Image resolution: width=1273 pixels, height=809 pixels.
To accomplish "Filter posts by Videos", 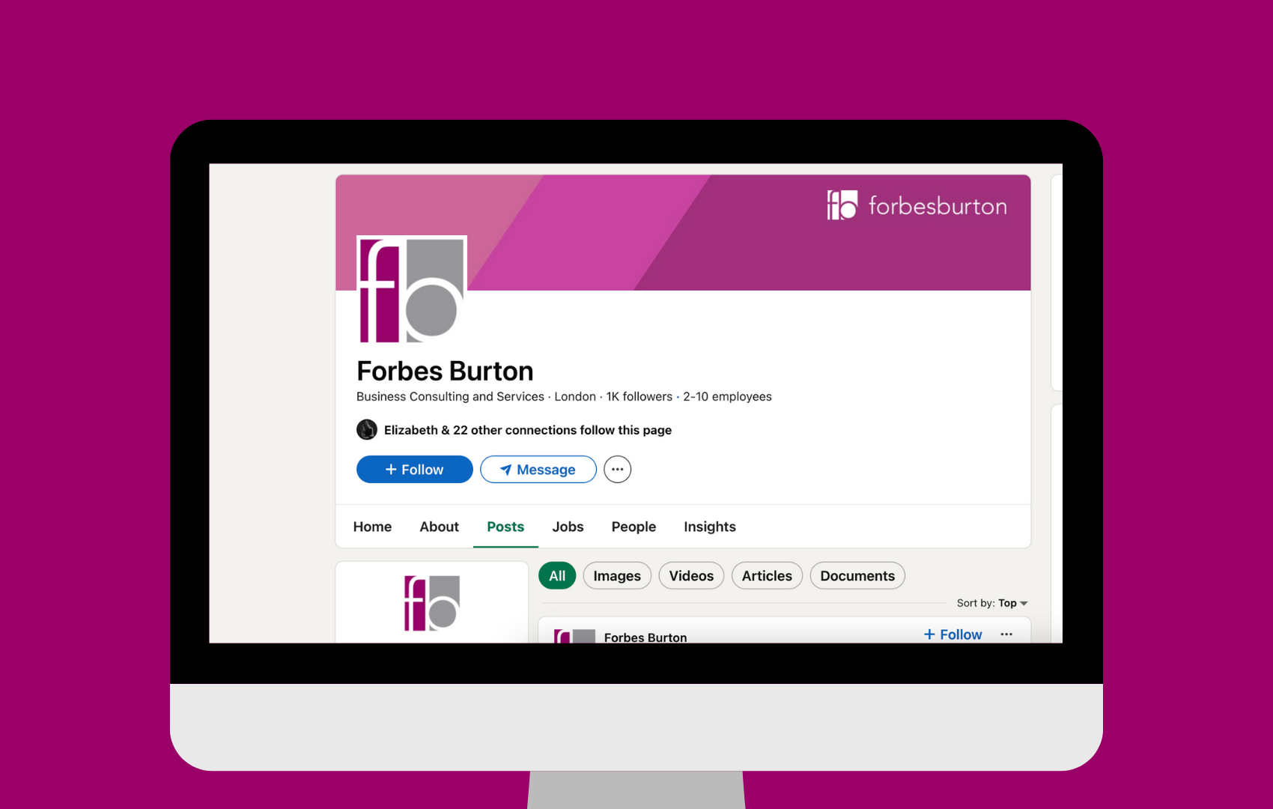I will tap(691, 575).
